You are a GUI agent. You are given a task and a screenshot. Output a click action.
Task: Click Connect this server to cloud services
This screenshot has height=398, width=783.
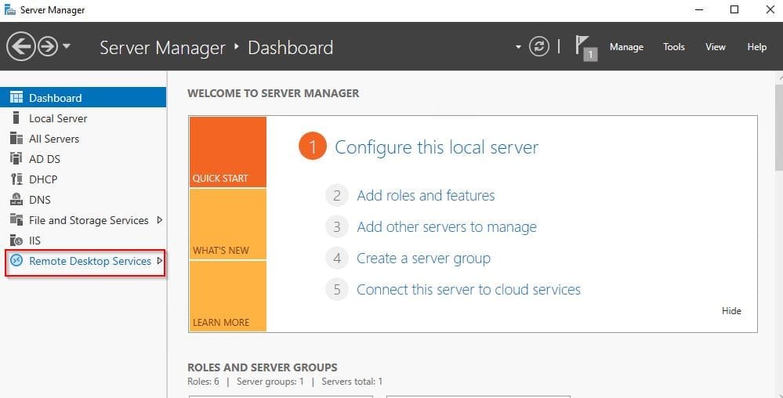tap(468, 290)
